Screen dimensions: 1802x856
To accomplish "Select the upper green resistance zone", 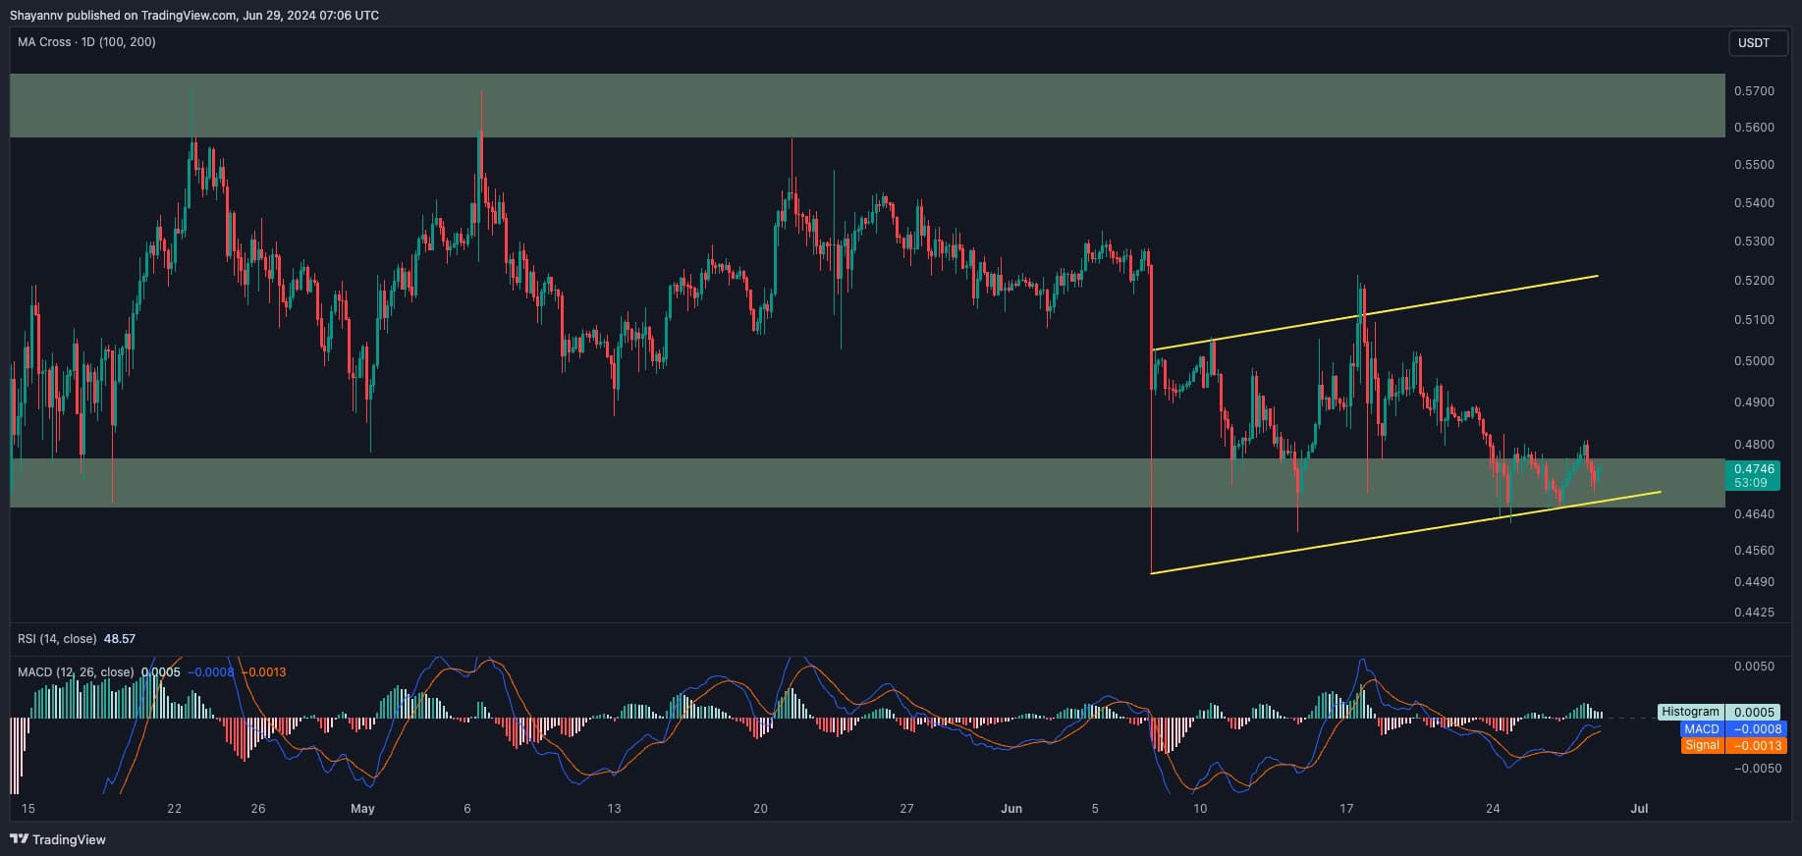I will click(864, 106).
